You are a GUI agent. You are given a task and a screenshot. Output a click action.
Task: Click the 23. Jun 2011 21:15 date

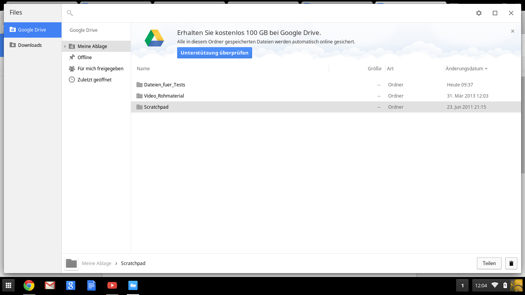click(x=467, y=107)
